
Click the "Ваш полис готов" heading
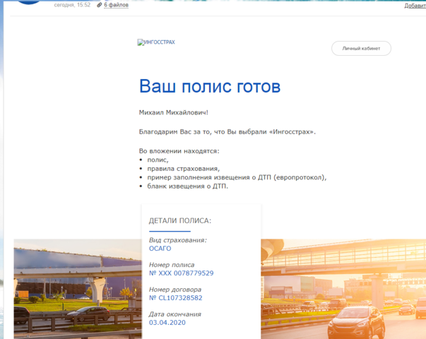click(210, 87)
